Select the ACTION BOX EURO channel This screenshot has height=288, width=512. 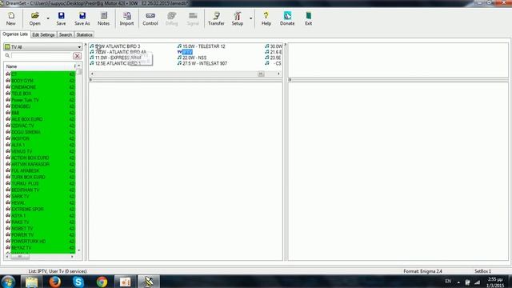(30, 158)
